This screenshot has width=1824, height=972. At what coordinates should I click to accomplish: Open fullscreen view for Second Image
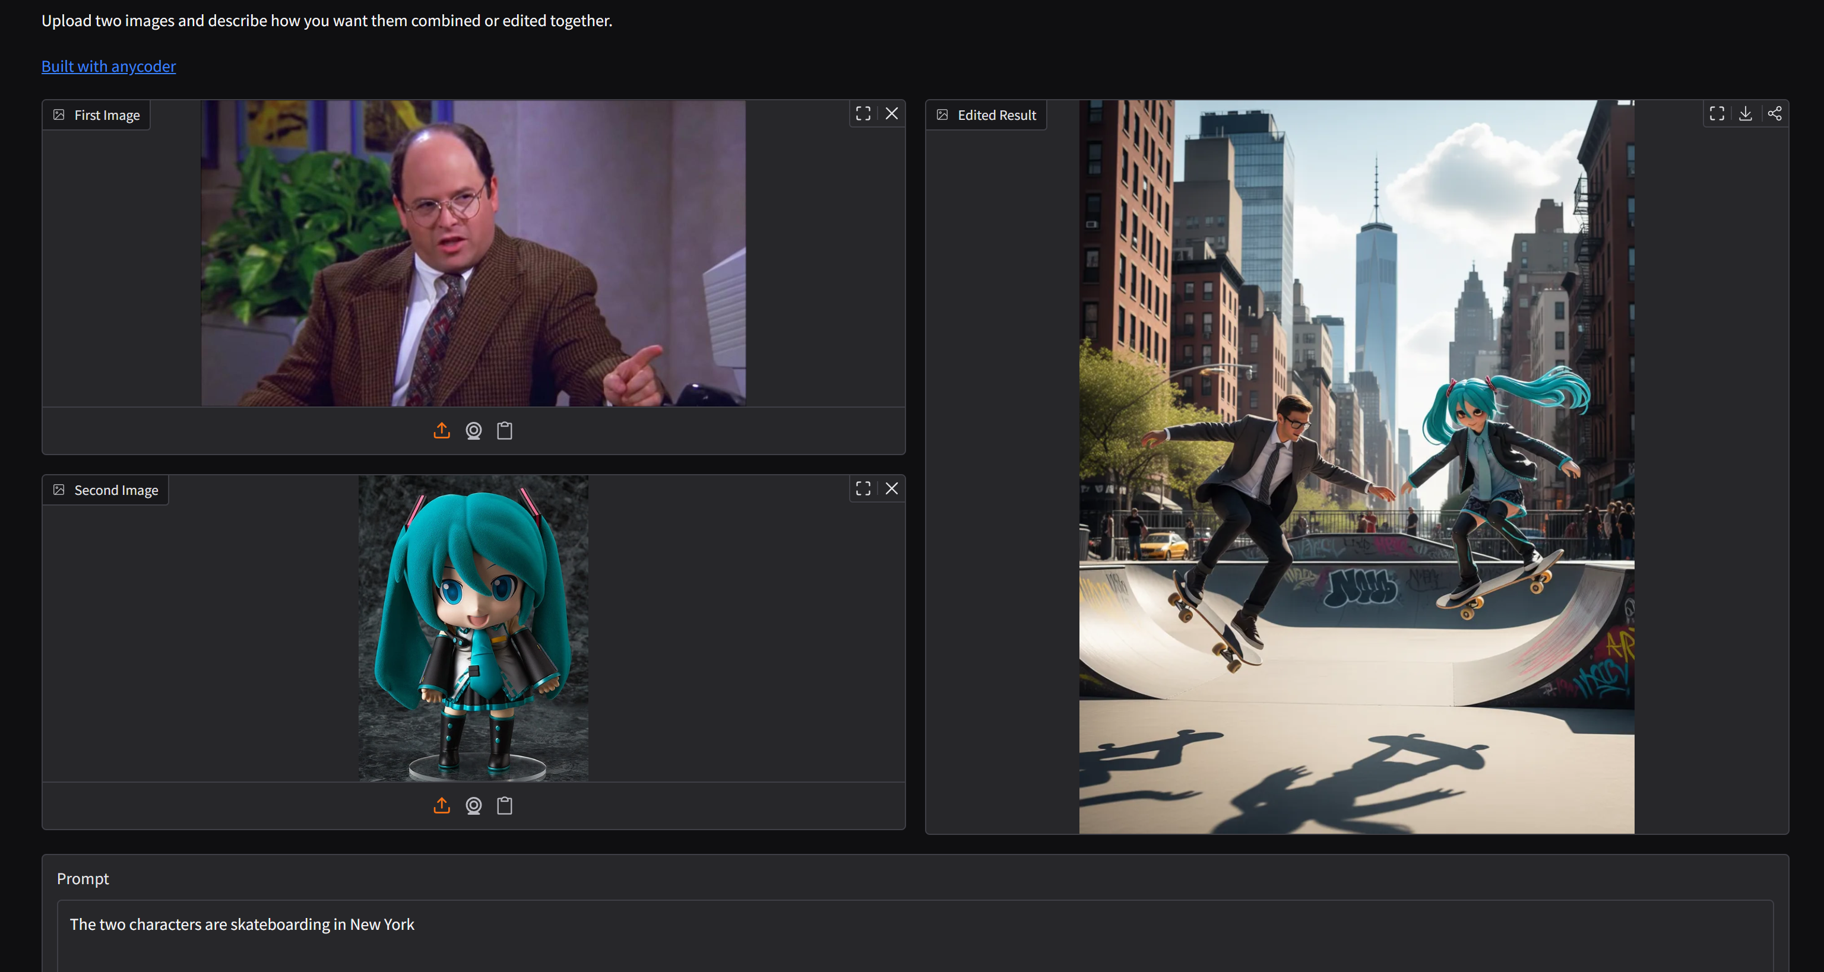click(863, 489)
